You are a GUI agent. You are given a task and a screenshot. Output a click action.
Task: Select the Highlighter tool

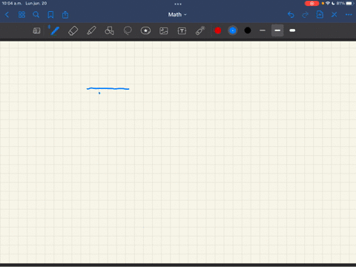[91, 31]
